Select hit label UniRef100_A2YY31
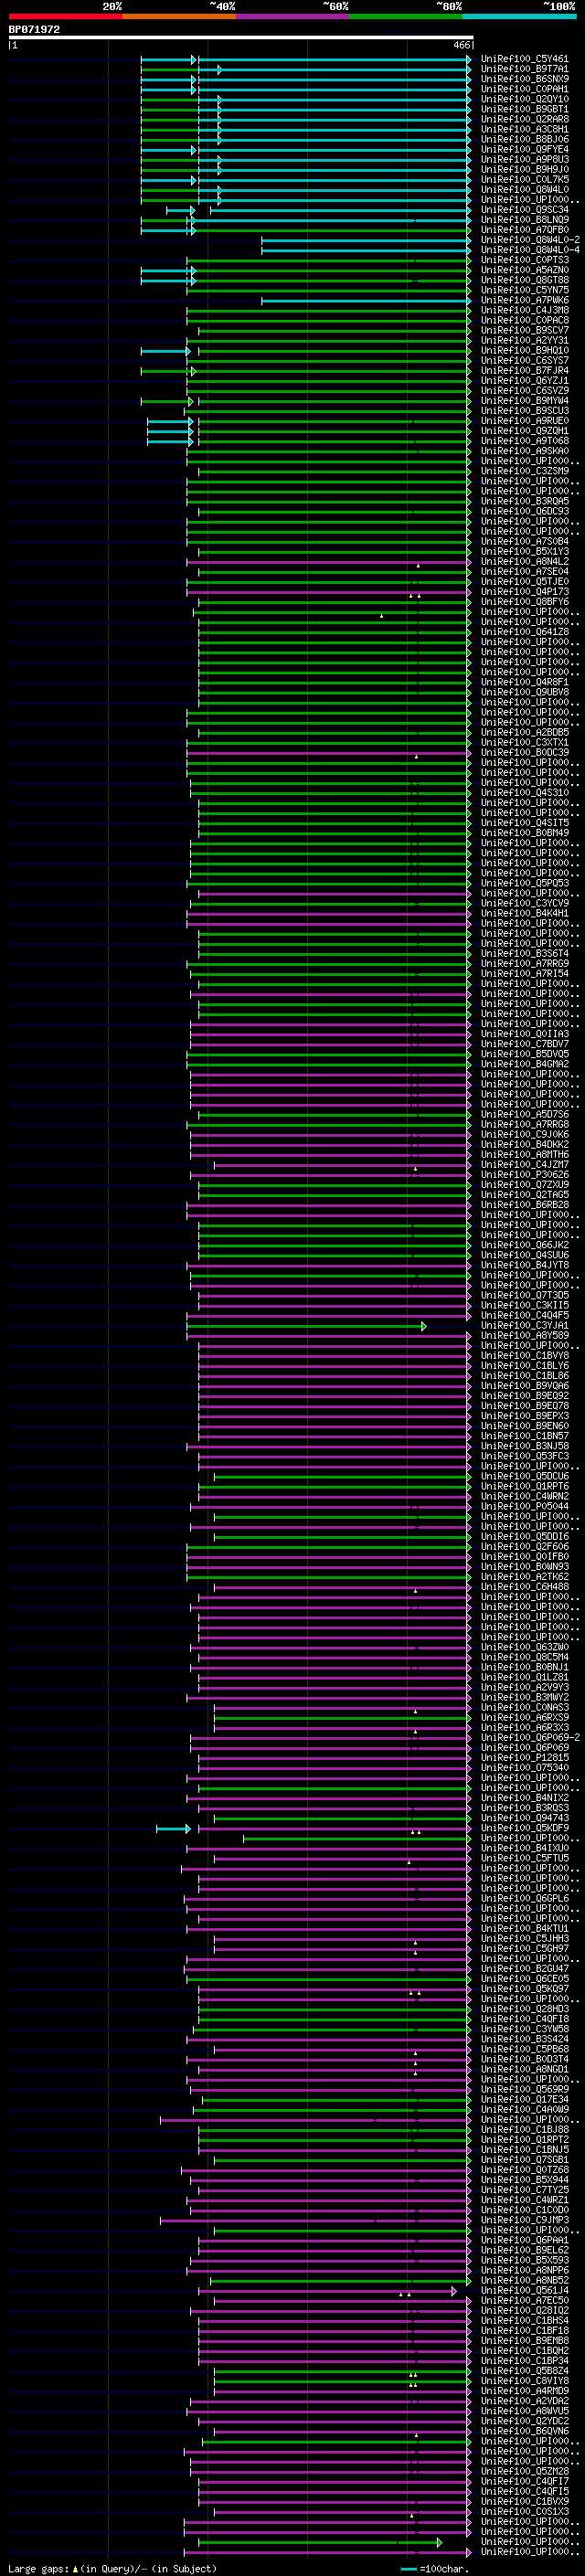This screenshot has height=2576, width=585. click(525, 340)
